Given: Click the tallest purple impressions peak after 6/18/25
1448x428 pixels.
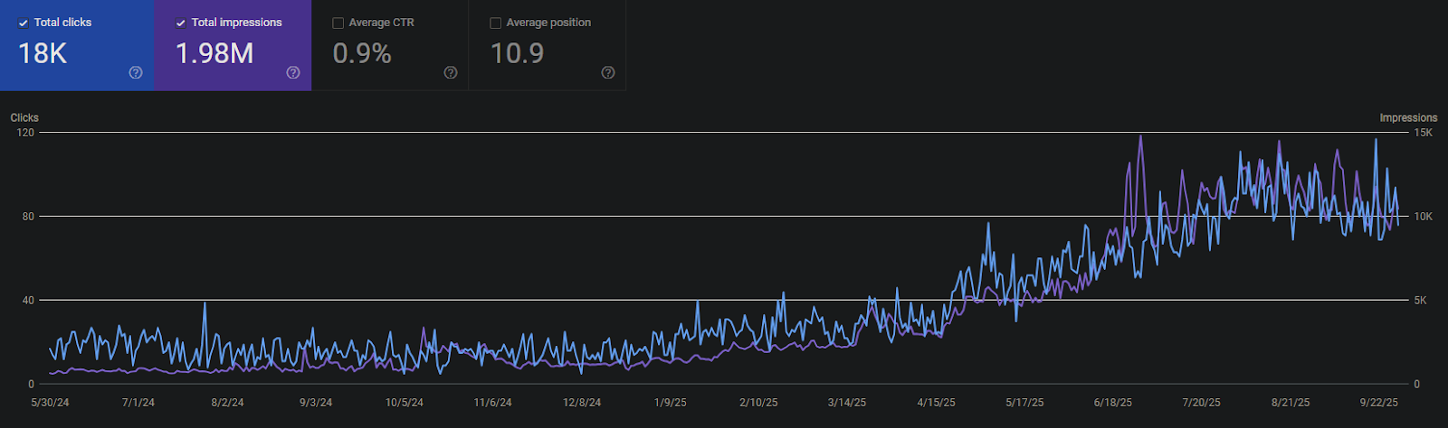Looking at the screenshot, I should [1140, 137].
